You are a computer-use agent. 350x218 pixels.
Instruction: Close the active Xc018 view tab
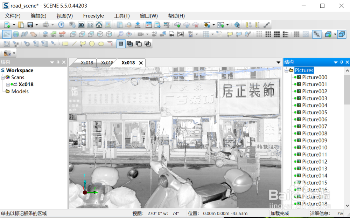coord(141,63)
